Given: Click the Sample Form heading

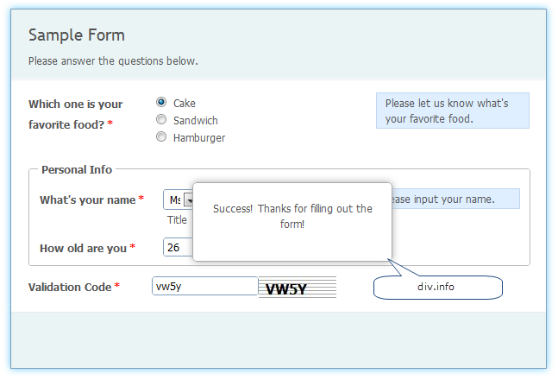Looking at the screenshot, I should [x=77, y=35].
